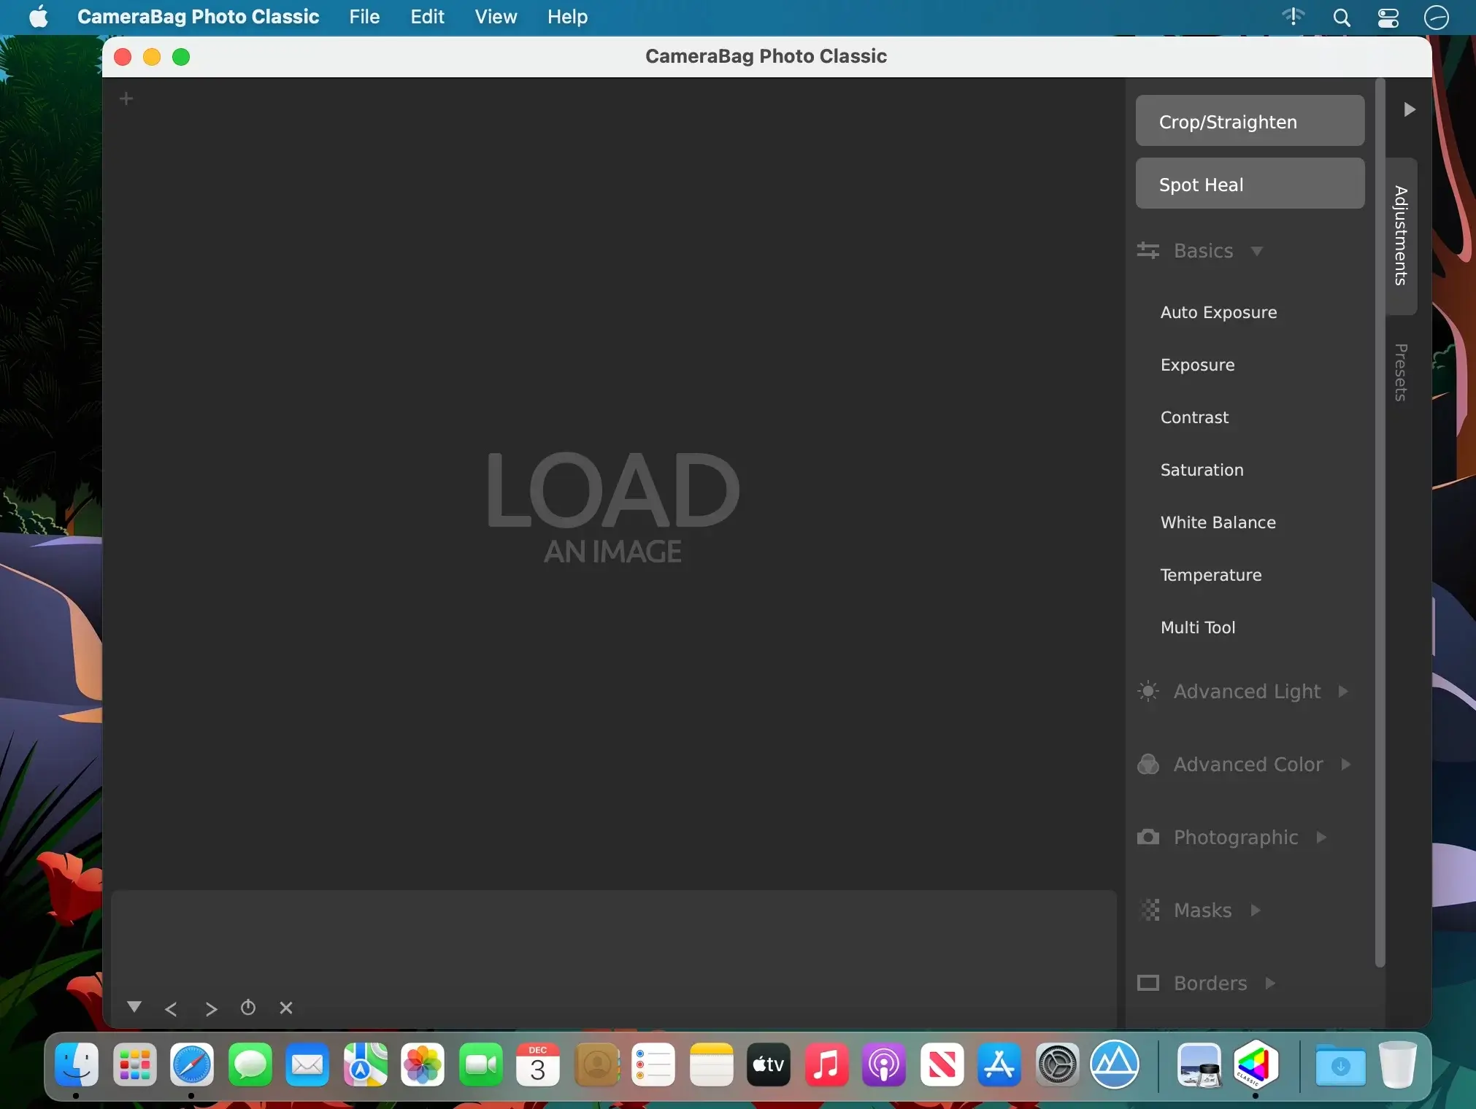Add a Multi Tool adjustment
This screenshot has height=1109, width=1476.
click(x=1197, y=627)
